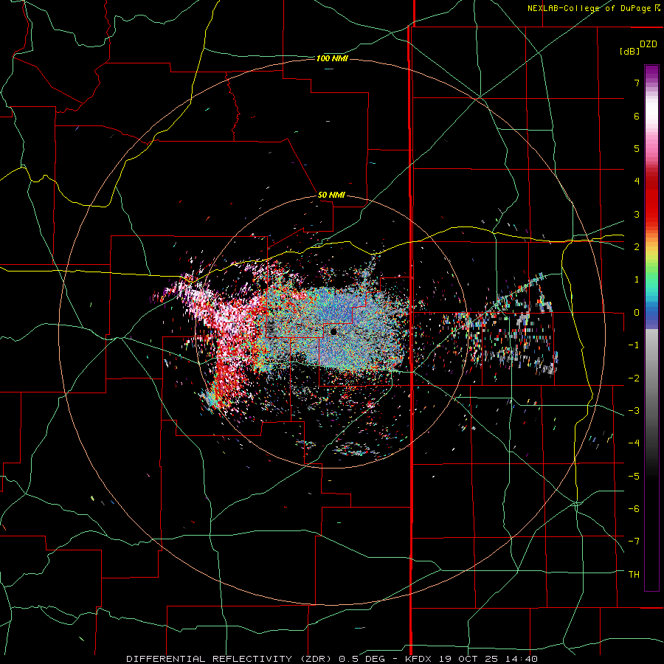Image resolution: width=664 pixels, height=664 pixels.
Task: Click the black radar site dot
Action: coord(333,331)
